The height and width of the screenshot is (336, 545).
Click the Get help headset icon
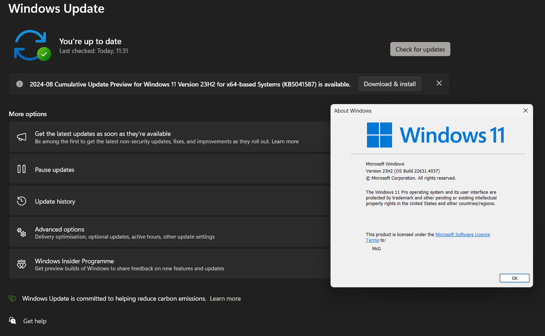[13, 321]
